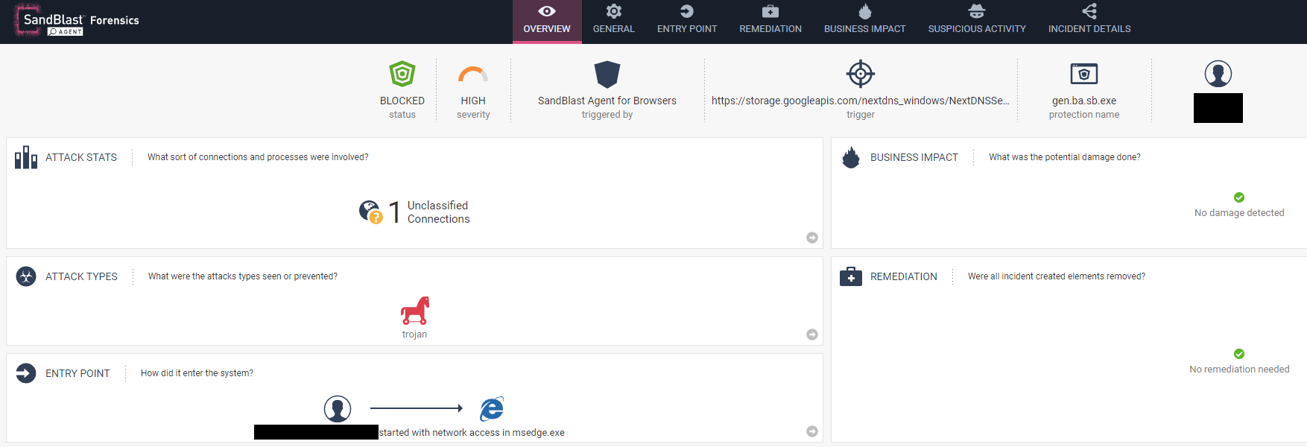Switch to the General tab
This screenshot has width=1307, height=447.
613,21
